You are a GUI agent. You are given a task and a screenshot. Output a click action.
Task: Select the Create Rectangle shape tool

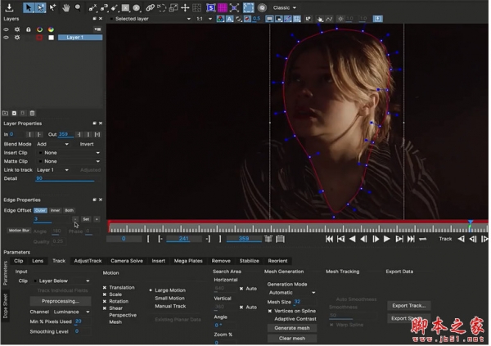coord(125,8)
